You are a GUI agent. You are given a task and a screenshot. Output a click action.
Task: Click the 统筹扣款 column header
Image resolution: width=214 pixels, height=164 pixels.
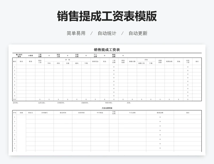169,62
